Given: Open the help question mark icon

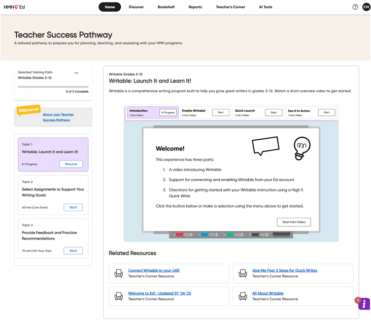Looking at the screenshot, I should coord(355,7).
